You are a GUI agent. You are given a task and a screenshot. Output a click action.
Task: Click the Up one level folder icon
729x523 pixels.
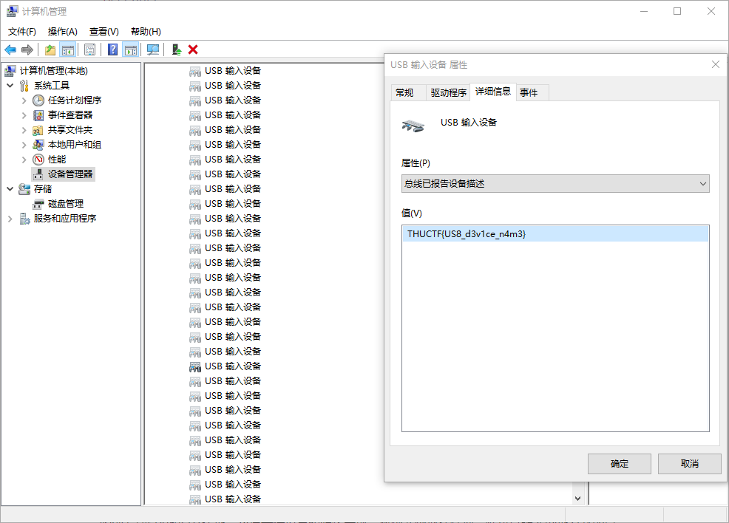(50, 49)
